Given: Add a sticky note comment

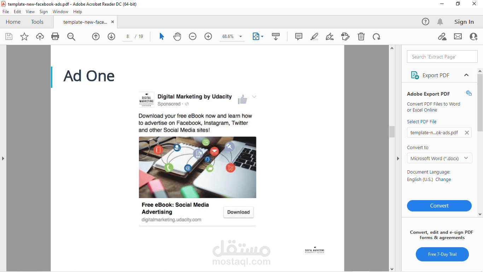Looking at the screenshot, I should 299,36.
